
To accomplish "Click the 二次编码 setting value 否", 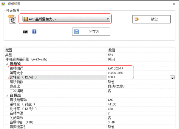I will coord(109,91).
